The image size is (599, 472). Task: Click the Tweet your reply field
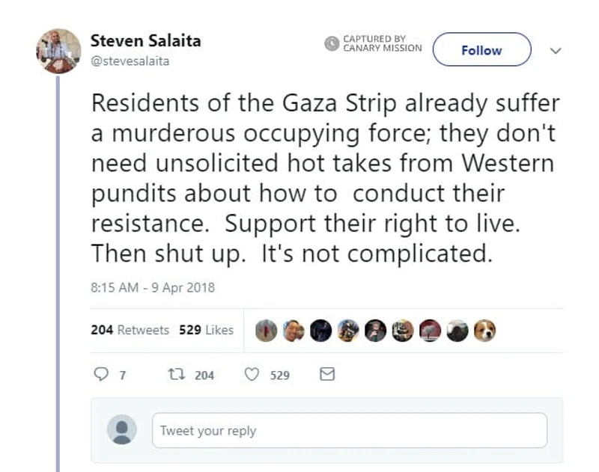(350, 430)
